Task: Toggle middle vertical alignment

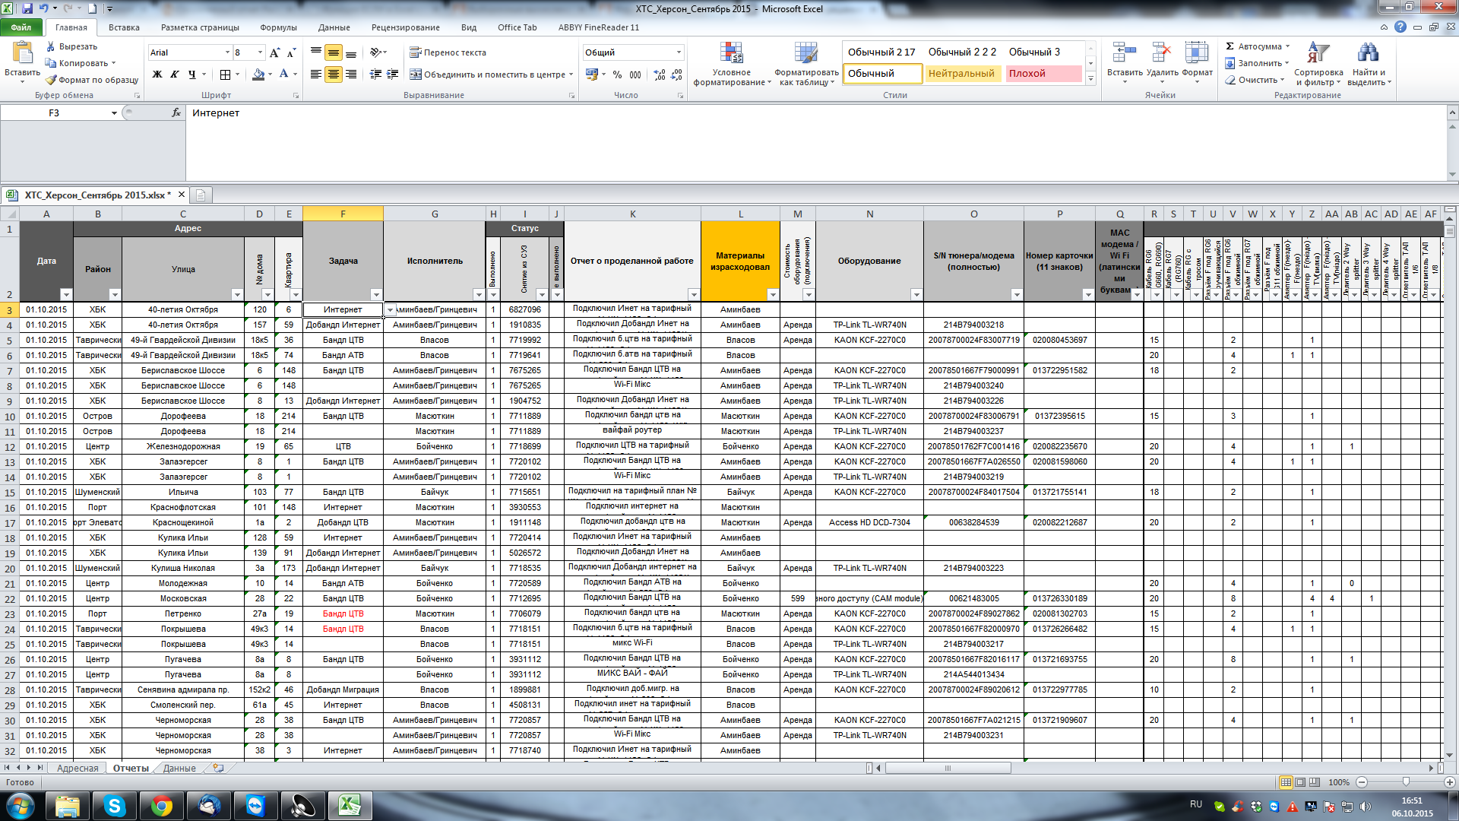Action: 334,52
